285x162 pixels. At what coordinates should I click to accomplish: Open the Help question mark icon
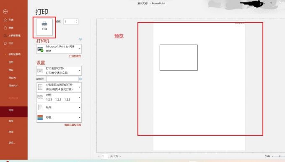[271, 3]
